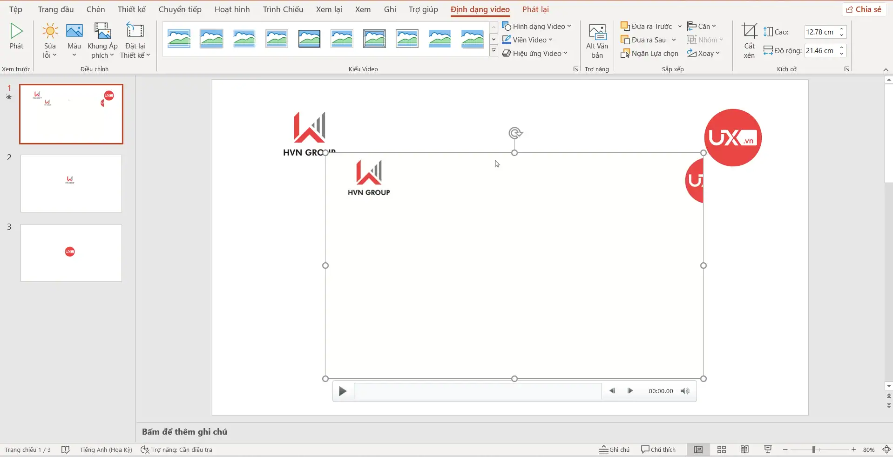Select slide 3 thumbnail

[x=71, y=253]
